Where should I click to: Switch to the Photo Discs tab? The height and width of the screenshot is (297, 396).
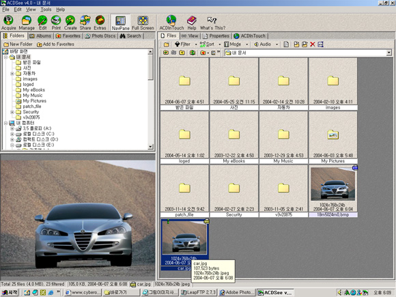tap(100, 36)
